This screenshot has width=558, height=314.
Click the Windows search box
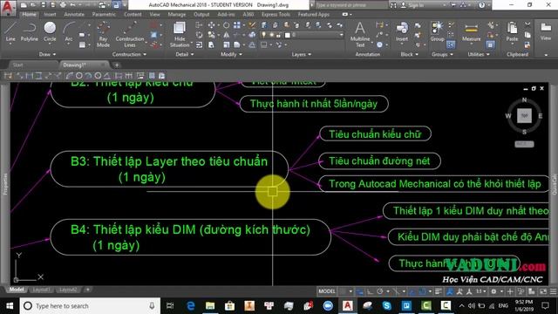click(90, 305)
